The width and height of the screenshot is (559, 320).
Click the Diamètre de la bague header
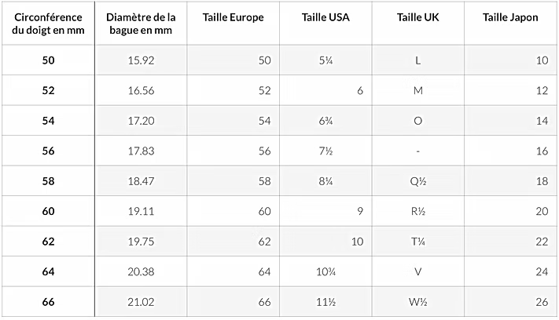(x=141, y=24)
